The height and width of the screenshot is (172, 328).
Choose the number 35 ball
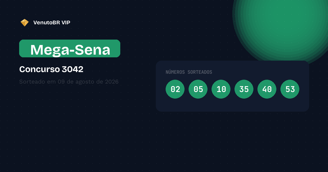244,89
